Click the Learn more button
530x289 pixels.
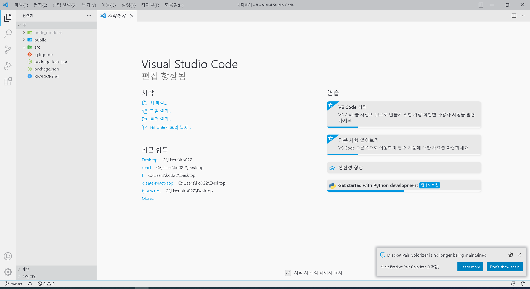click(x=470, y=267)
